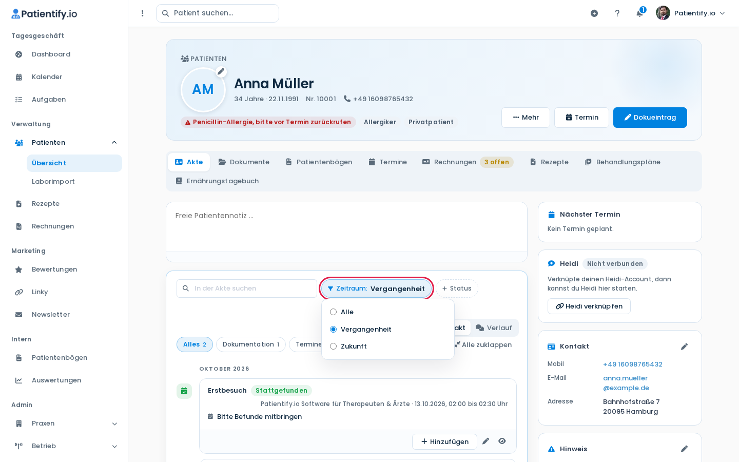Click the Dokueintrag button
The width and height of the screenshot is (739, 462).
[650, 118]
